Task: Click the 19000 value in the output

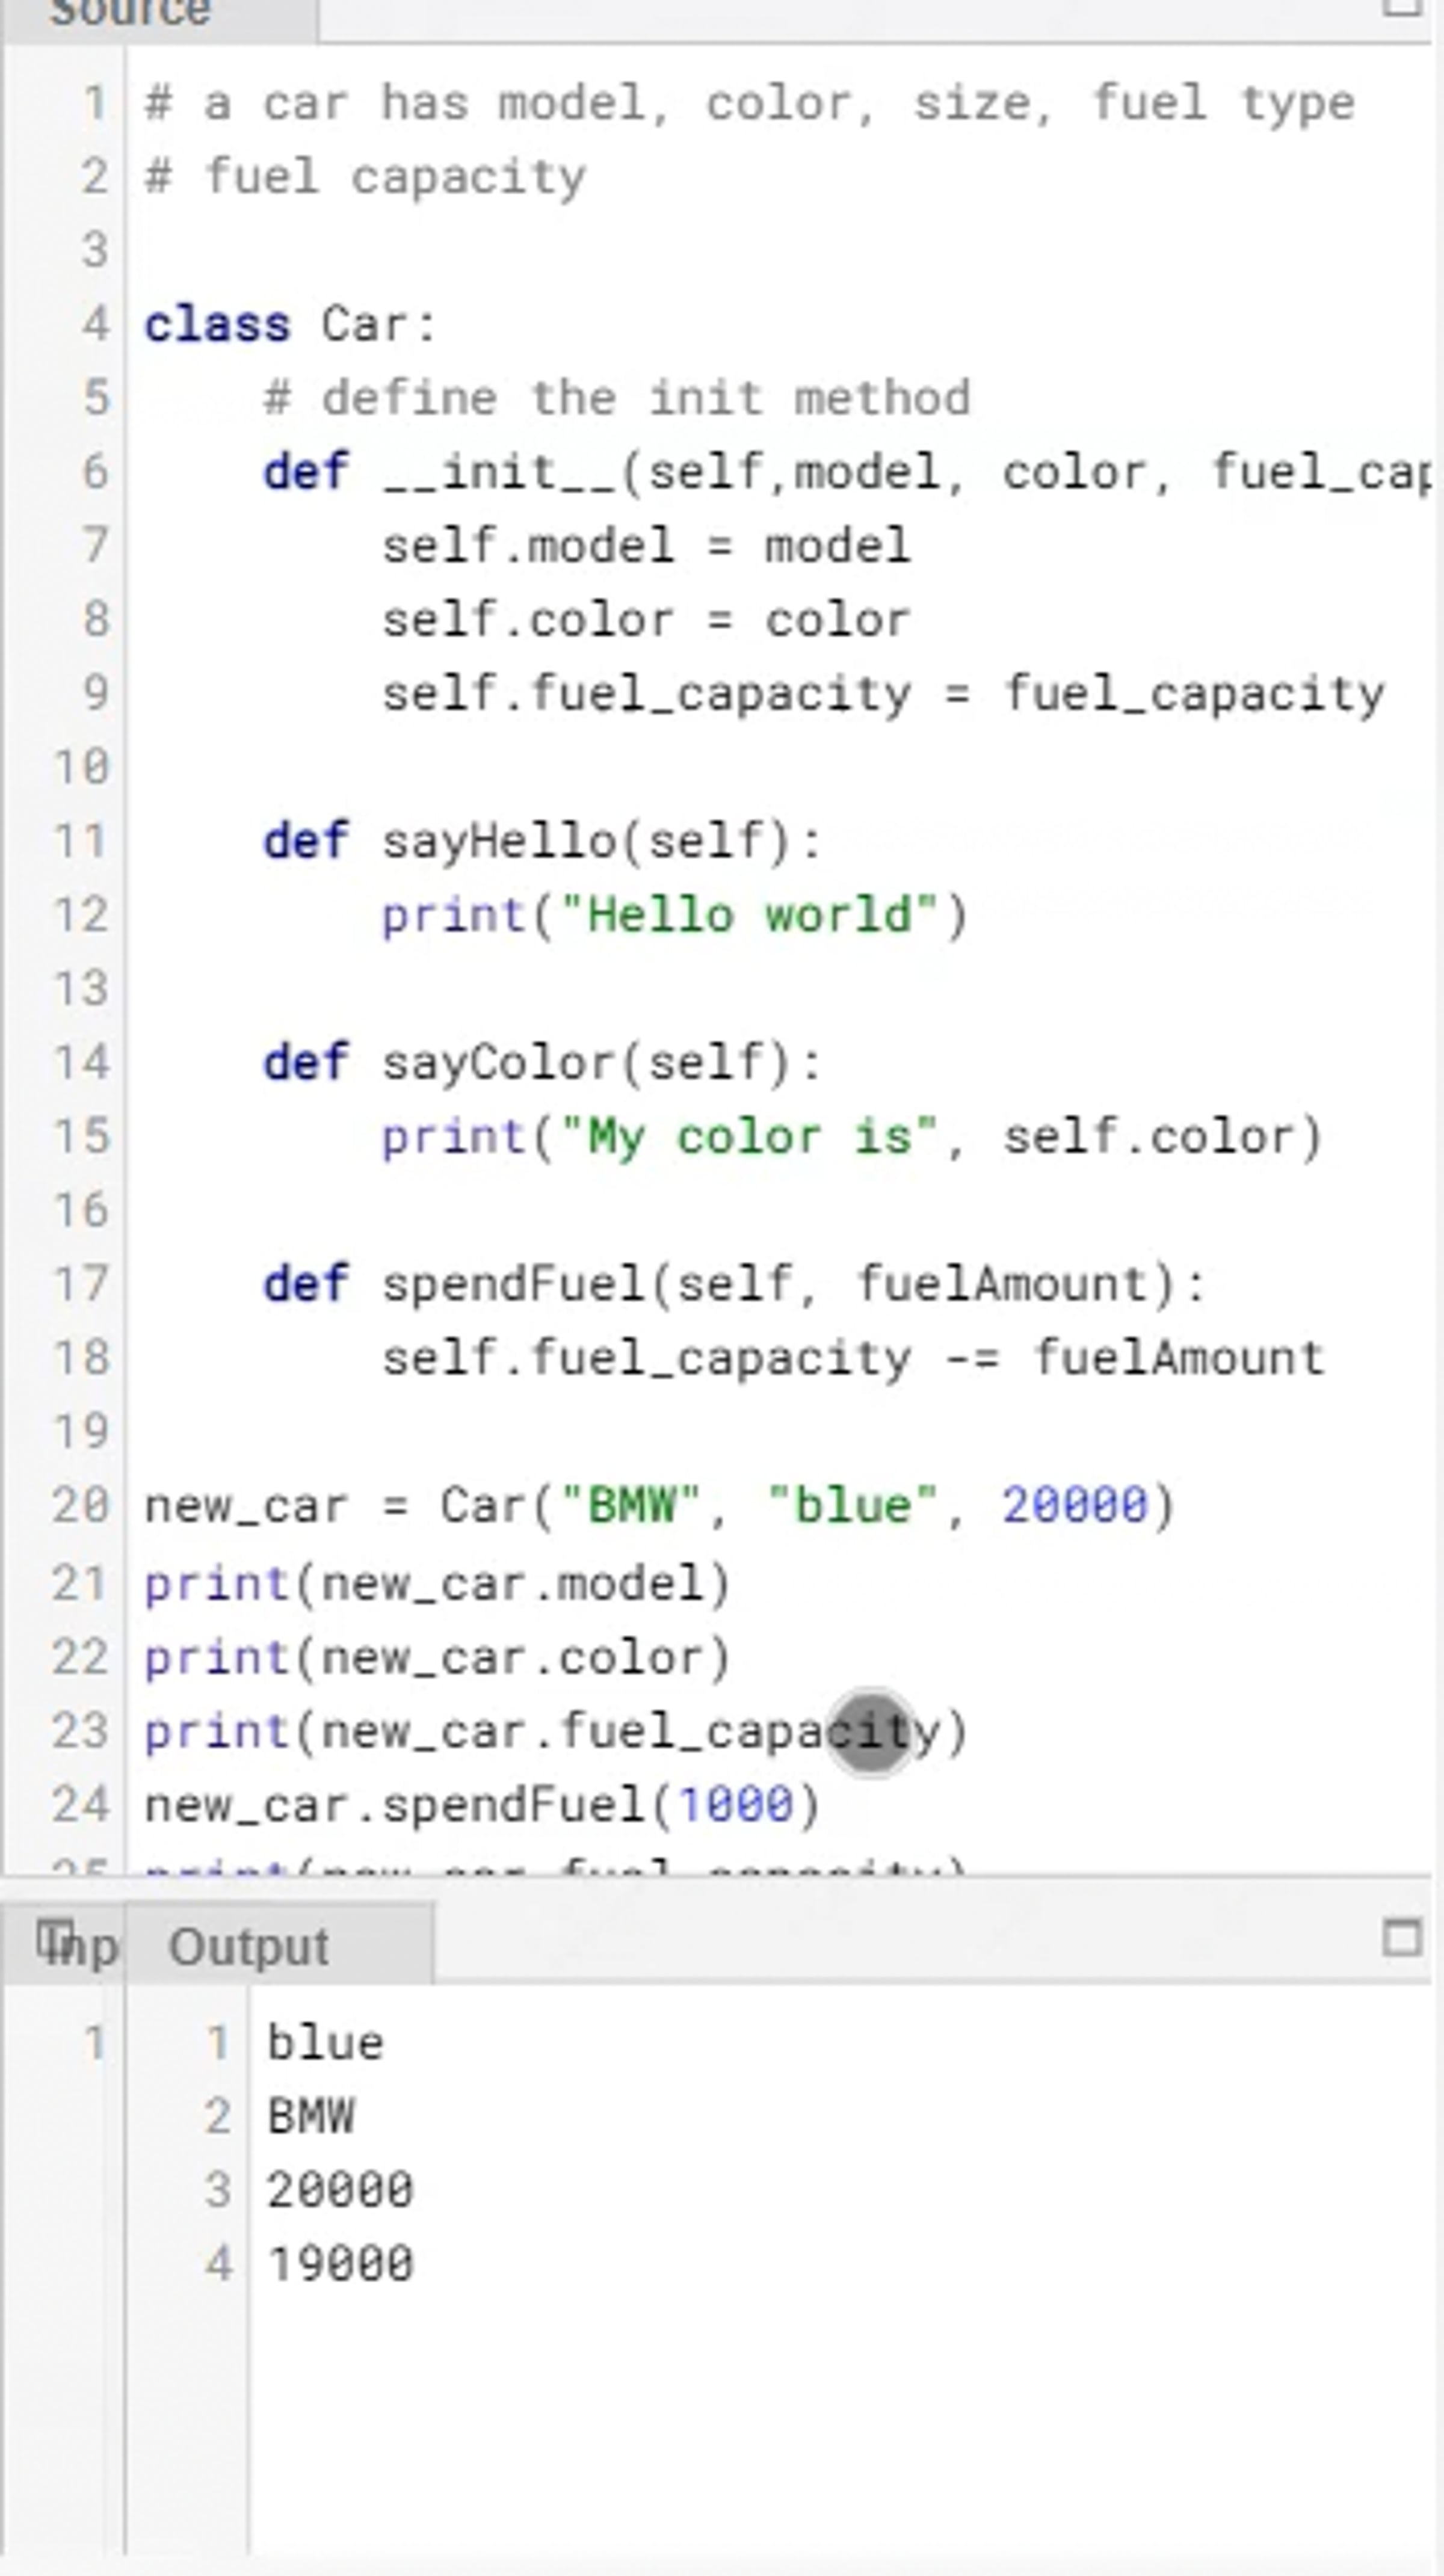Action: click(x=340, y=2264)
